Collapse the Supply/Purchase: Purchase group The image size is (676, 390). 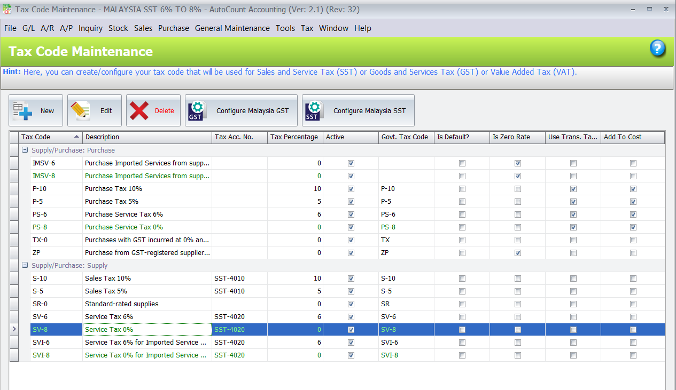pos(25,150)
